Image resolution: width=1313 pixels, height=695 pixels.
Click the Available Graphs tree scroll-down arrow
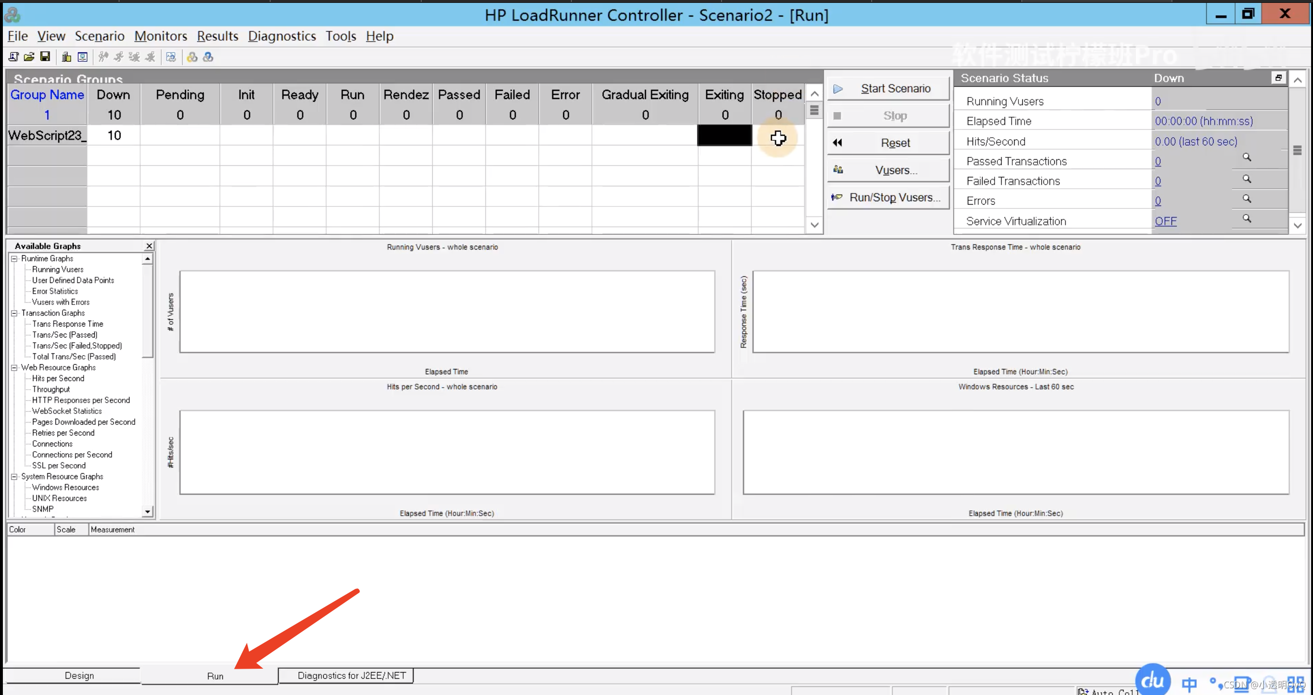pos(147,511)
